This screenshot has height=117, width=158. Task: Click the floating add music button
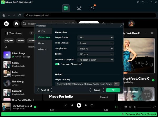click(147, 95)
